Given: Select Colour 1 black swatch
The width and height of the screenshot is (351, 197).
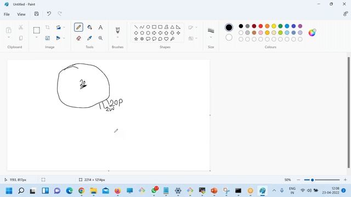Looking at the screenshot, I should (x=229, y=27).
